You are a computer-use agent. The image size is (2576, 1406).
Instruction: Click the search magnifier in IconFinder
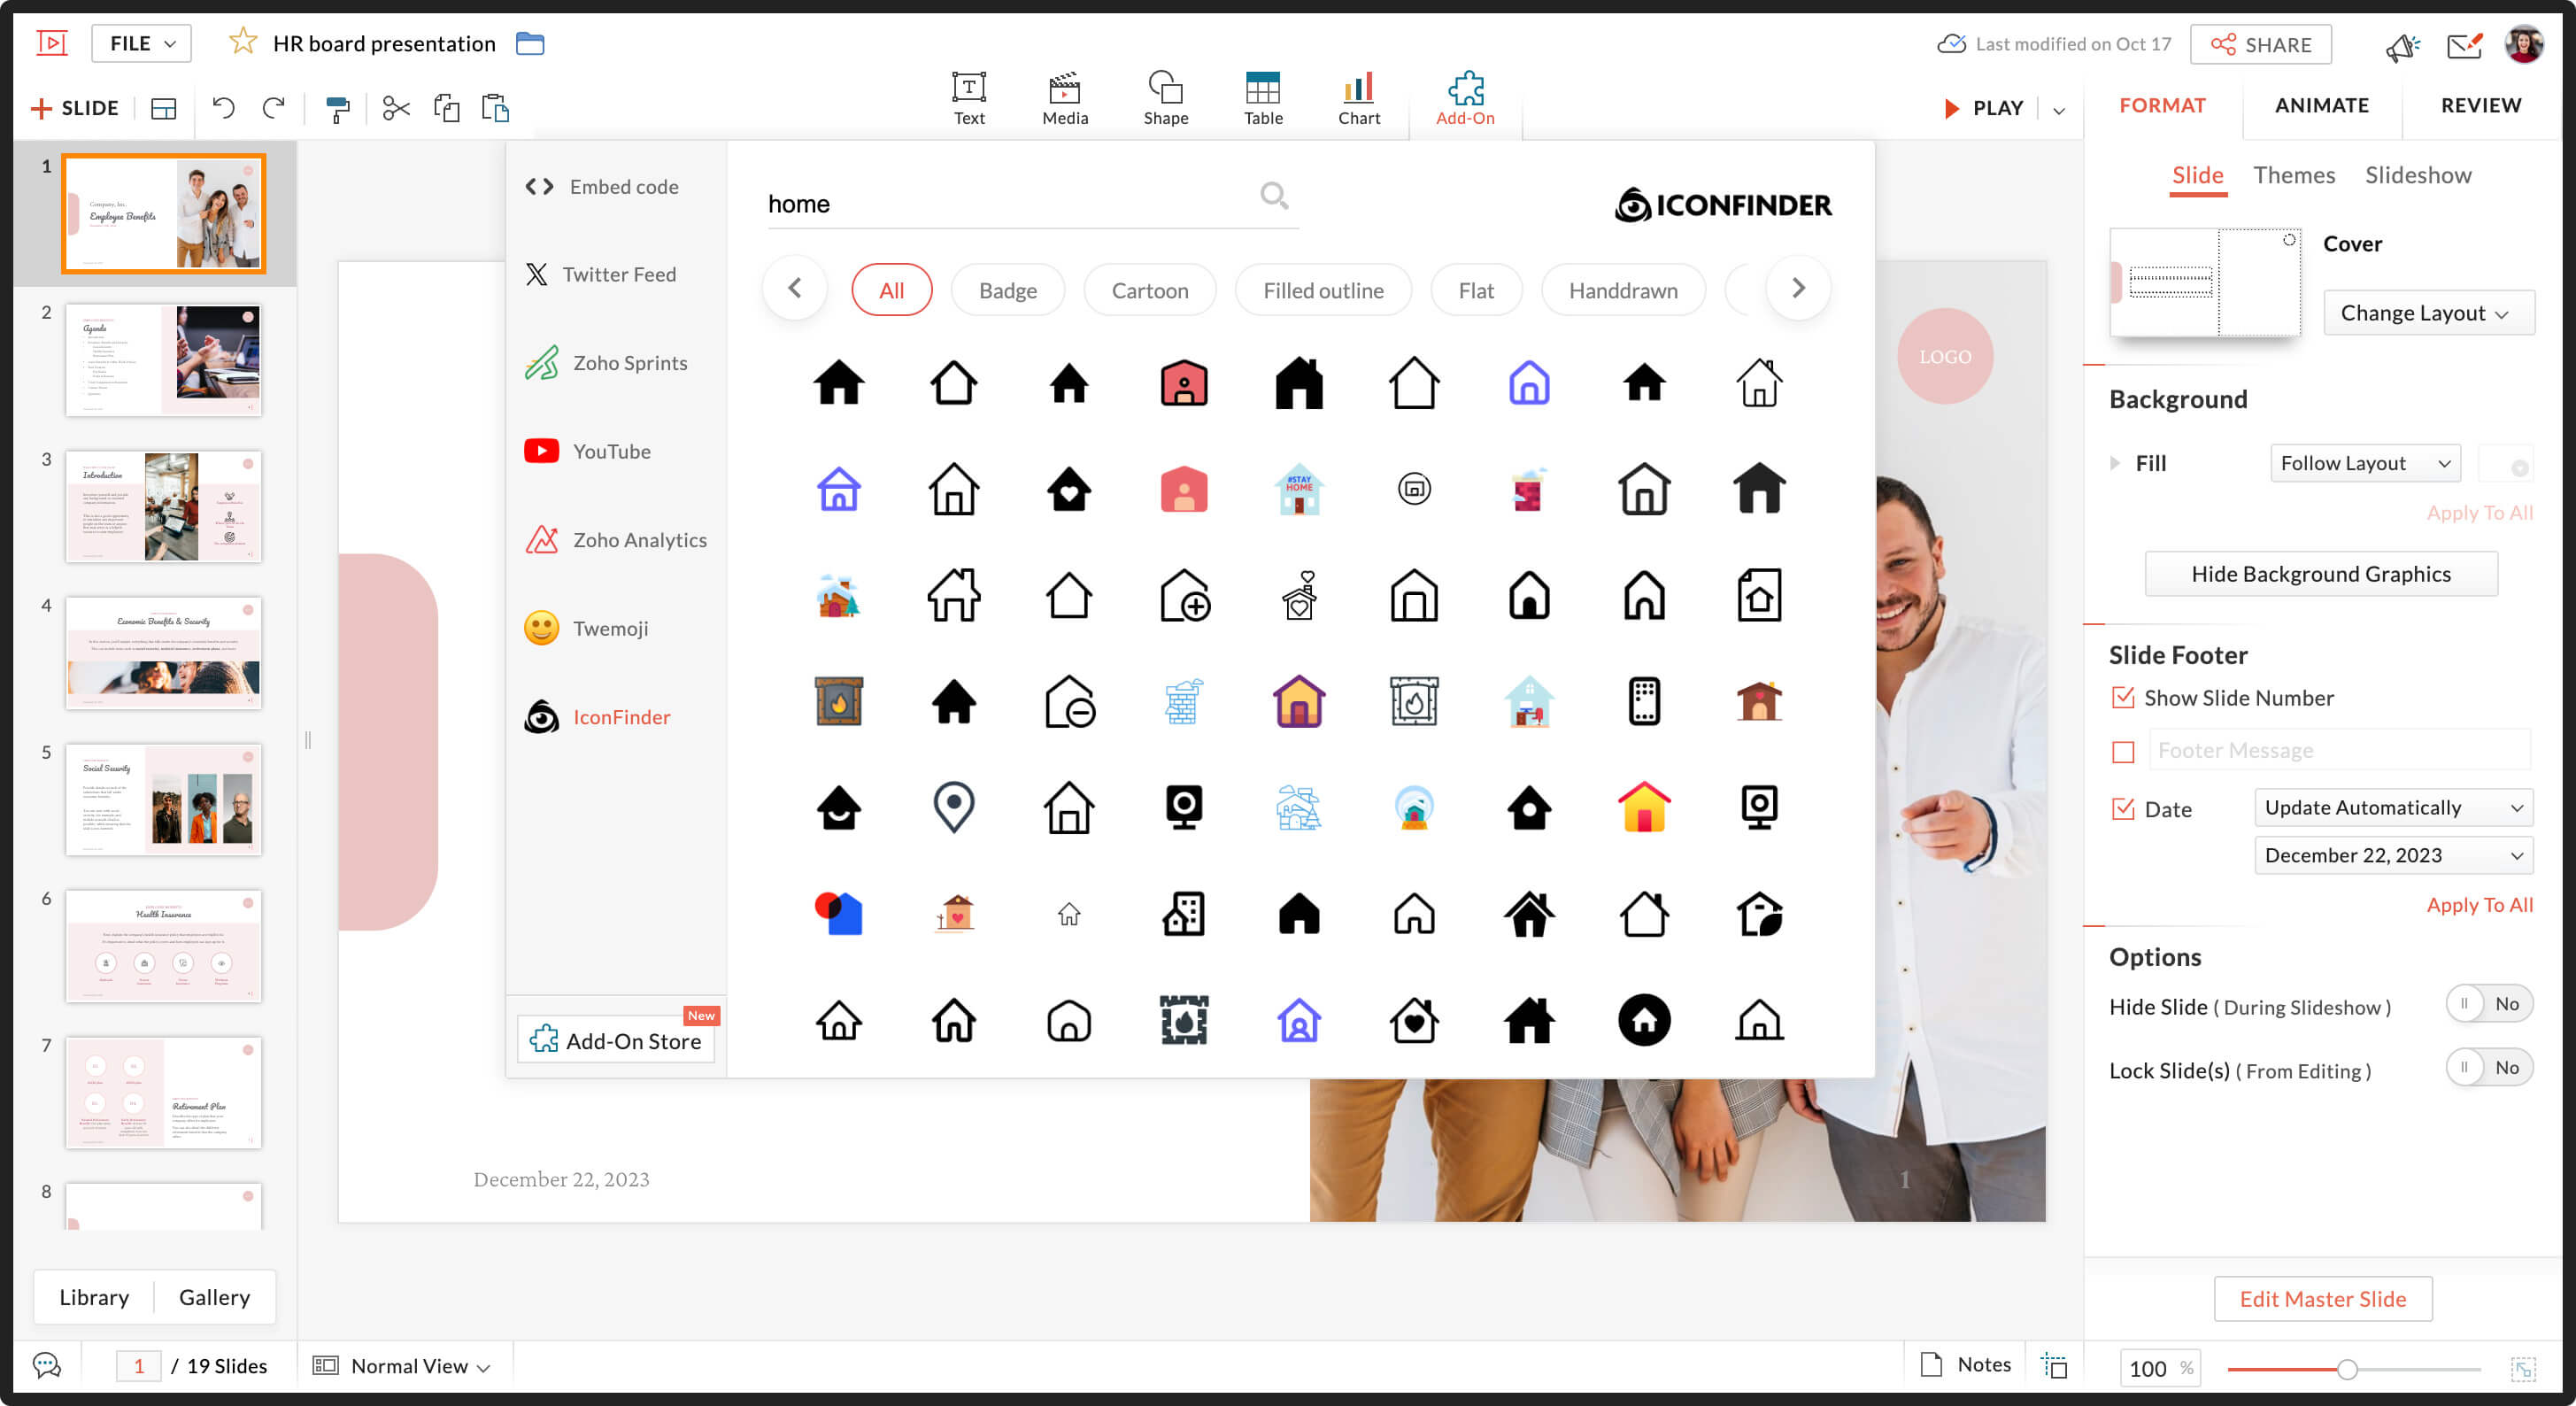pyautogui.click(x=1273, y=195)
